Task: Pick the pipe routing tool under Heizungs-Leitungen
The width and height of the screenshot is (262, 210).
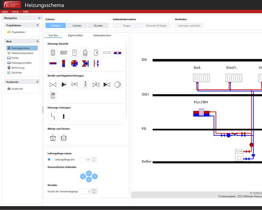Action: pyautogui.click(x=53, y=116)
